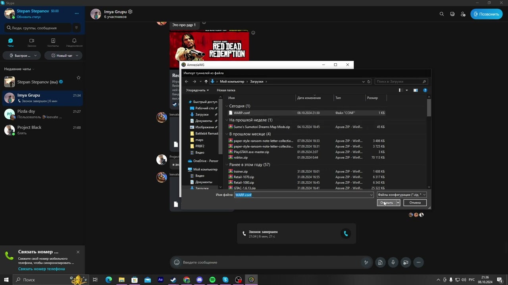React to the Red Dead Redemption message

(x=253, y=33)
